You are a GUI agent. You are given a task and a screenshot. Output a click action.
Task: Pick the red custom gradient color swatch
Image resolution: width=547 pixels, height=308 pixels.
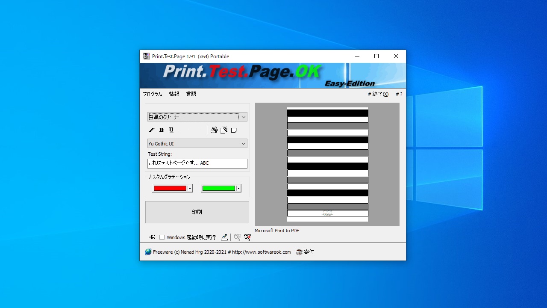(170, 188)
